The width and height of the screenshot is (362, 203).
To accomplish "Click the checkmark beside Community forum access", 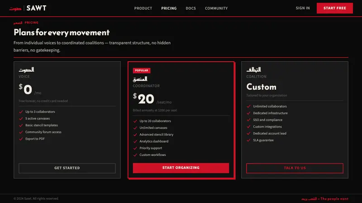I will 21,132.
